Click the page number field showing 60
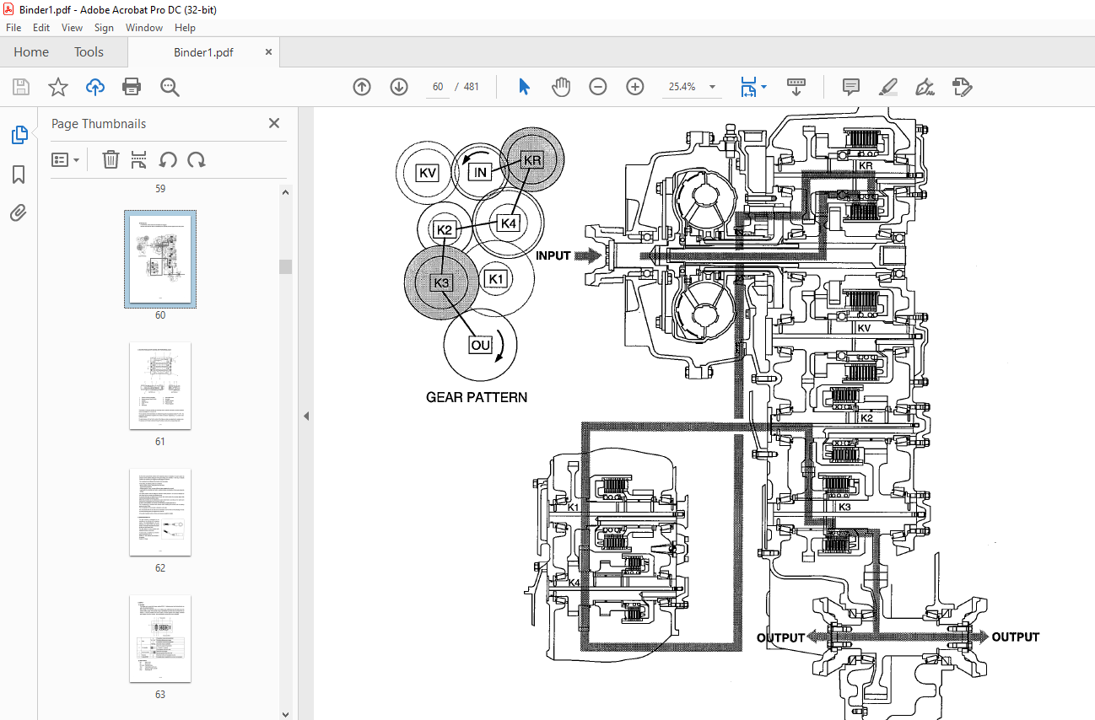The width and height of the screenshot is (1095, 720). coord(438,87)
